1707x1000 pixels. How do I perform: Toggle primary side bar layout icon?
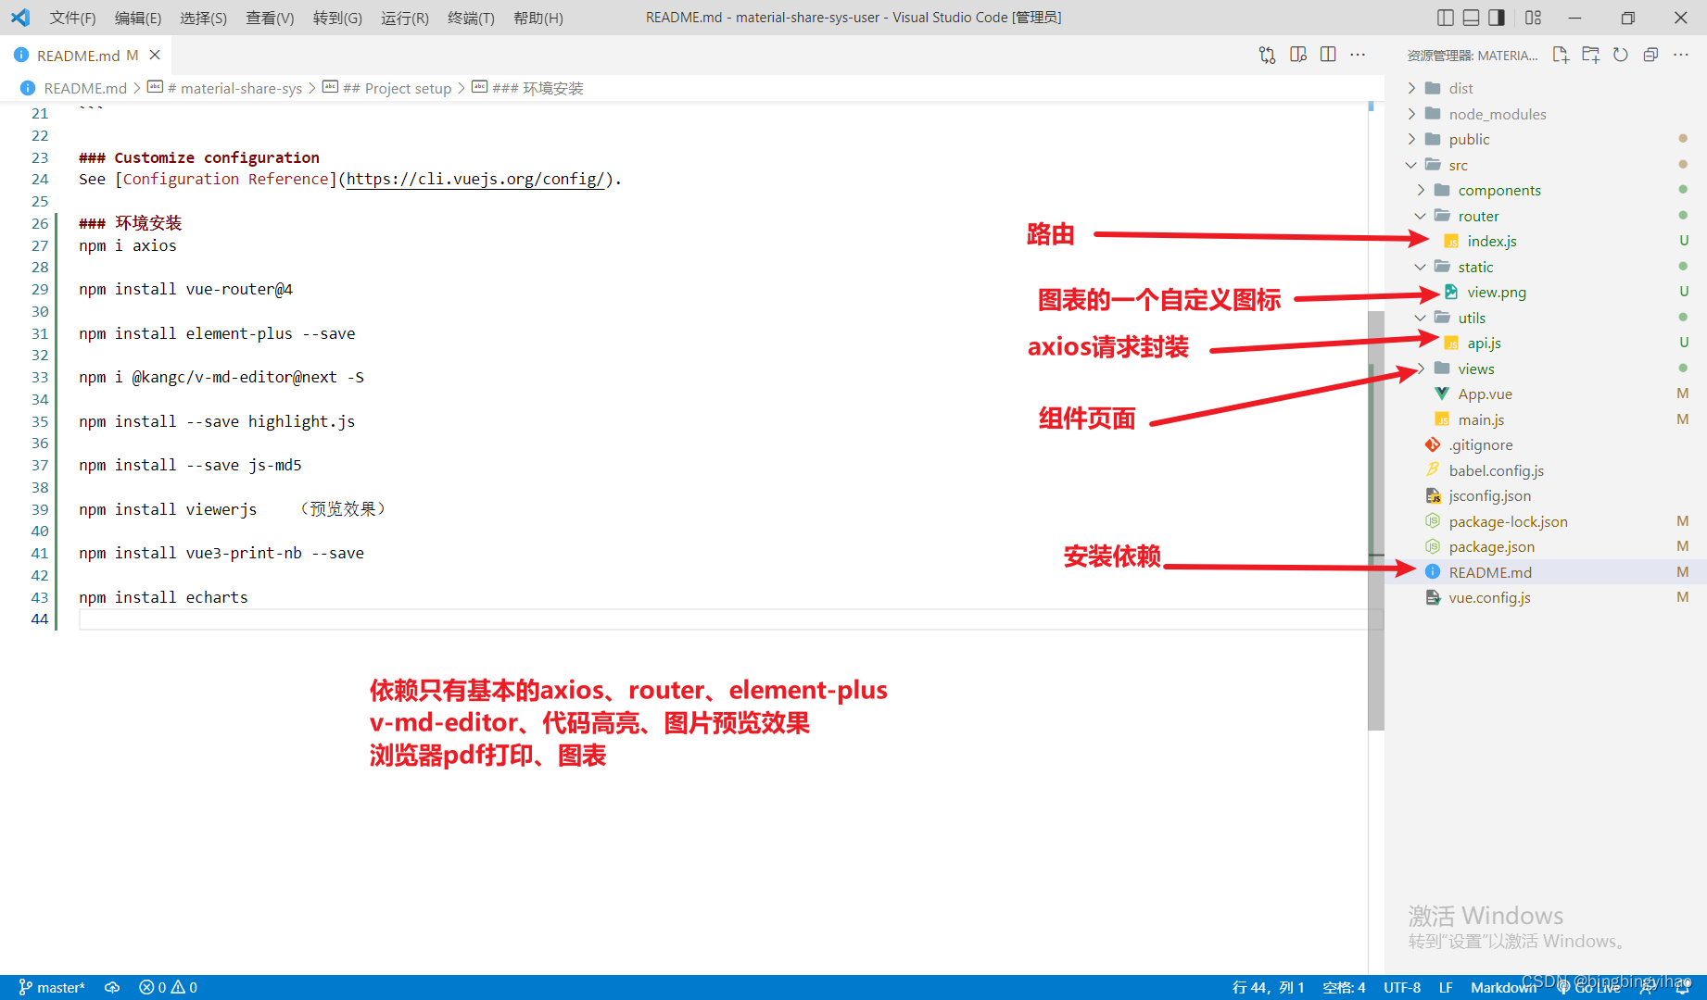pos(1445,18)
